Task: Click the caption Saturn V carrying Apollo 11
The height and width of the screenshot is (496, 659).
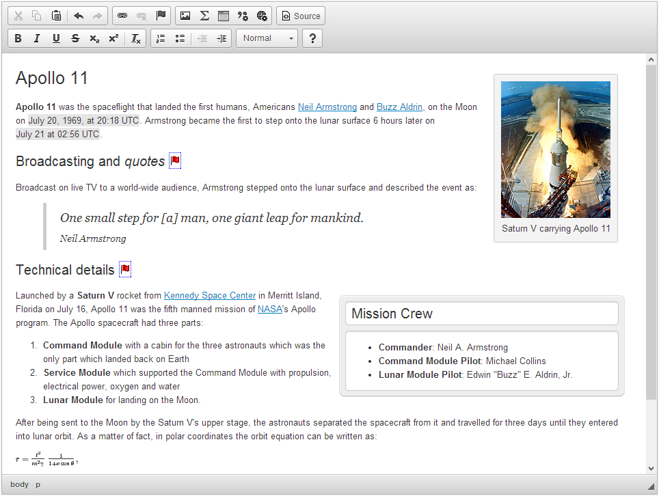Action: pos(556,228)
